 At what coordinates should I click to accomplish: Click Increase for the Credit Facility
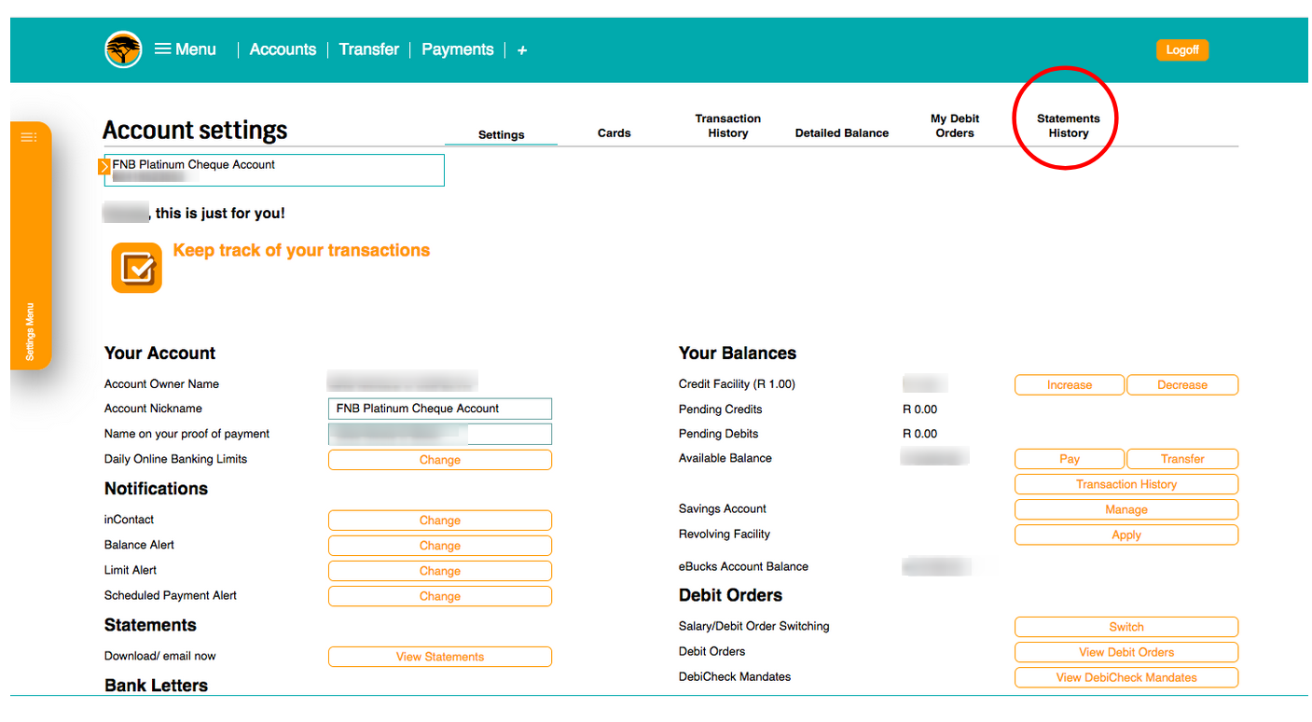click(x=1069, y=385)
